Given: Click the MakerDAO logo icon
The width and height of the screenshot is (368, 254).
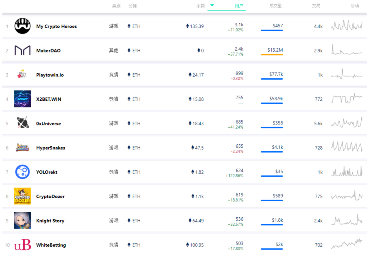Looking at the screenshot, I should (x=23, y=51).
